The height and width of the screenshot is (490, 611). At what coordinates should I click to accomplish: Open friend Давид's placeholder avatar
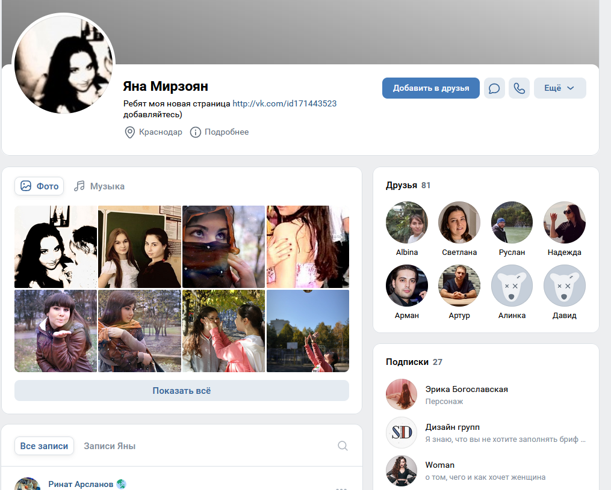[x=564, y=286]
